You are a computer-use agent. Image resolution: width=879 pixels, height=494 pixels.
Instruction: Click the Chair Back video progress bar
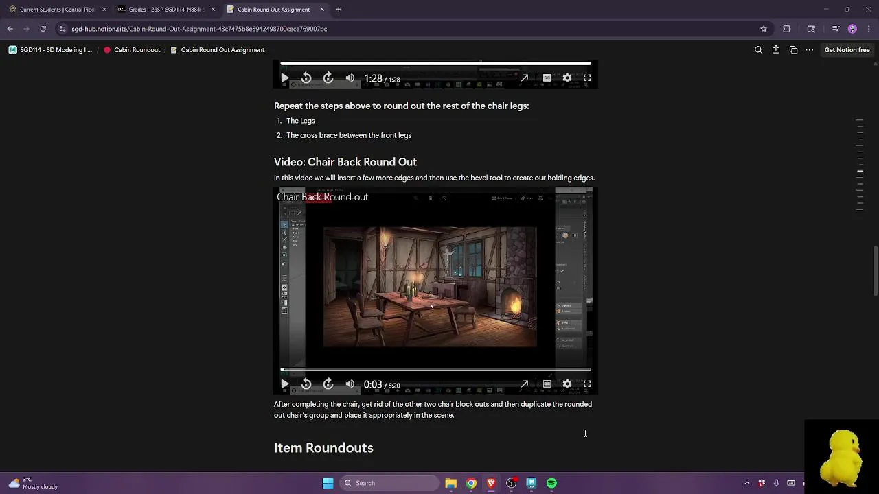pos(435,370)
